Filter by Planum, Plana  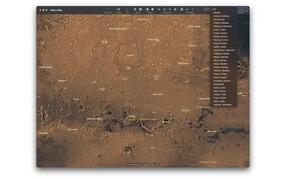tap(224, 74)
